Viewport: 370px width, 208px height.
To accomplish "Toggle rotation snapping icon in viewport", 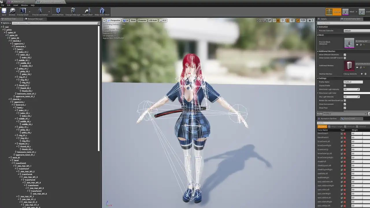I will [x=287, y=21].
